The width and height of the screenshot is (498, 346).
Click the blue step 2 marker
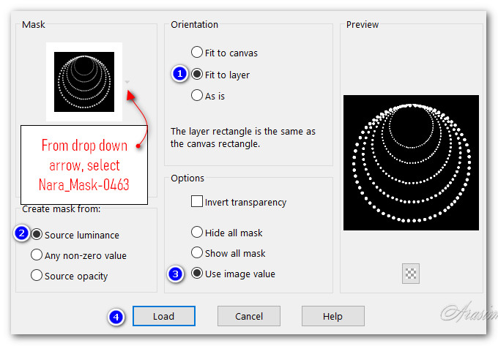[22, 234]
